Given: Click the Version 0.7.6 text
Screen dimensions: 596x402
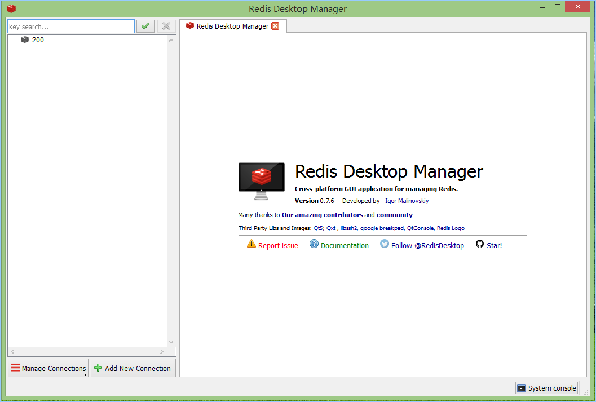Looking at the screenshot, I should (x=314, y=201).
